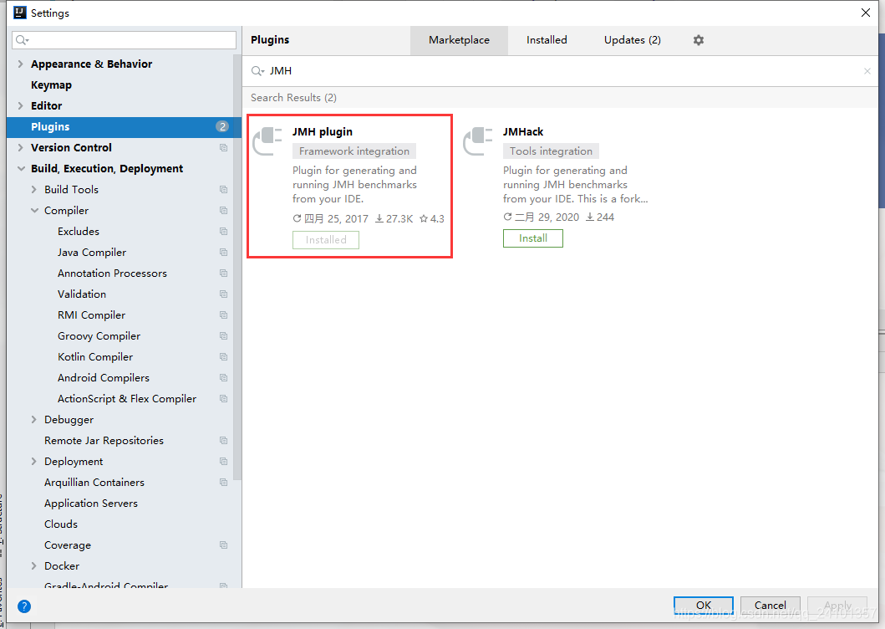Expand the Debugger node
The width and height of the screenshot is (885, 629).
click(x=34, y=419)
